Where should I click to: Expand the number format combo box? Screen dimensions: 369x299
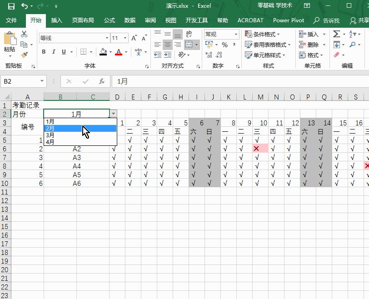click(236, 34)
